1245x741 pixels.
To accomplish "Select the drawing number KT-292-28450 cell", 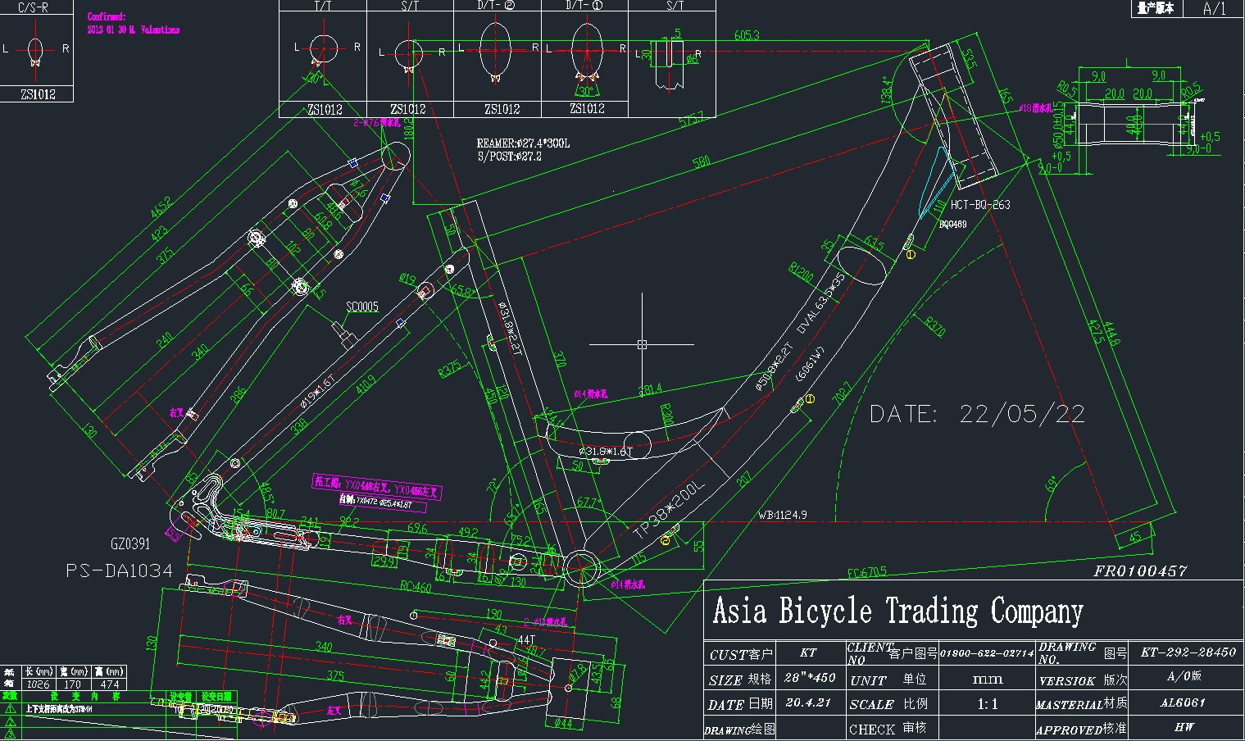I will point(1188,653).
